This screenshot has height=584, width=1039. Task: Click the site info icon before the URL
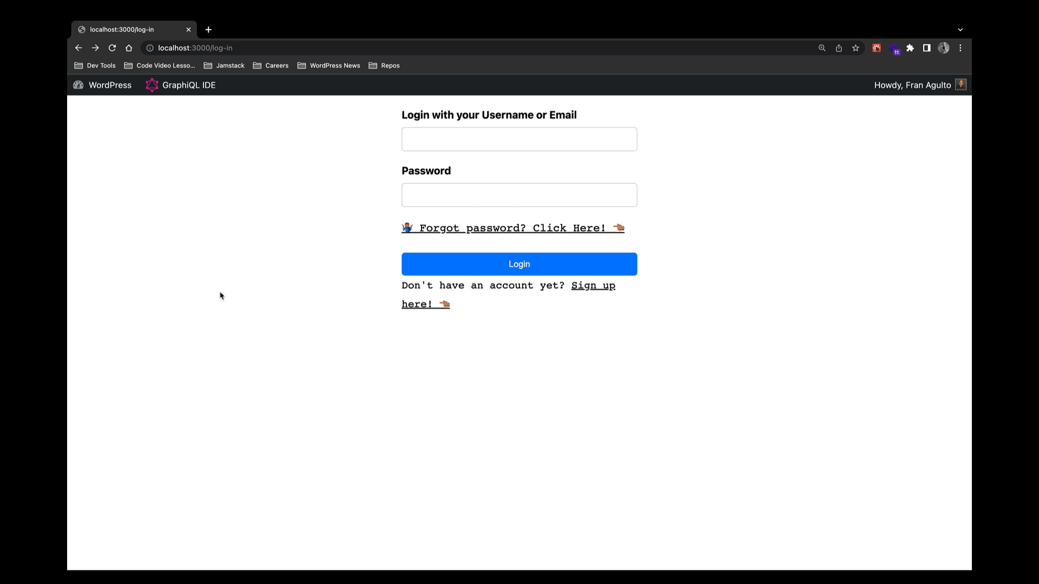tap(149, 48)
